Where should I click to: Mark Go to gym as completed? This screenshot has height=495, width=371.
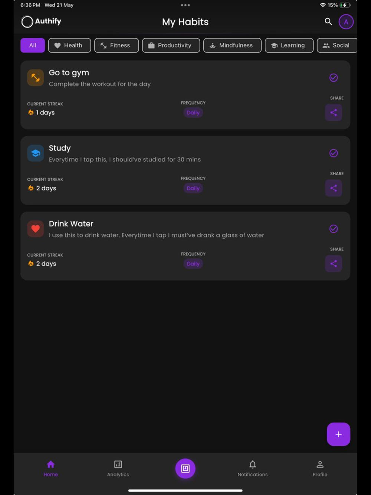(334, 78)
